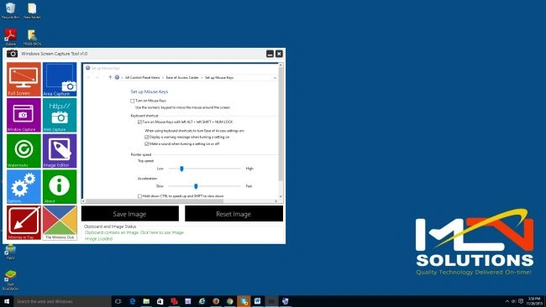Toggle the ALT + SHIFT + NUM LOCK shortcut checkbox
This screenshot has height=307, width=546.
click(139, 122)
